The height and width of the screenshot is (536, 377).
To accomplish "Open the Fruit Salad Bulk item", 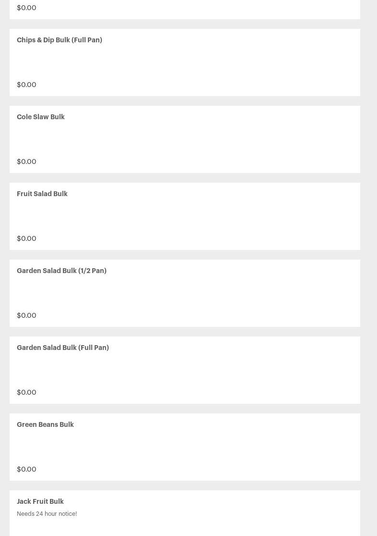I will [42, 194].
